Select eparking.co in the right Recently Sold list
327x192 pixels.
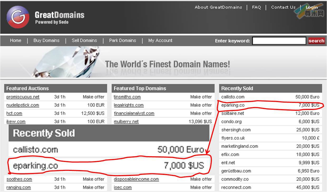[233, 105]
